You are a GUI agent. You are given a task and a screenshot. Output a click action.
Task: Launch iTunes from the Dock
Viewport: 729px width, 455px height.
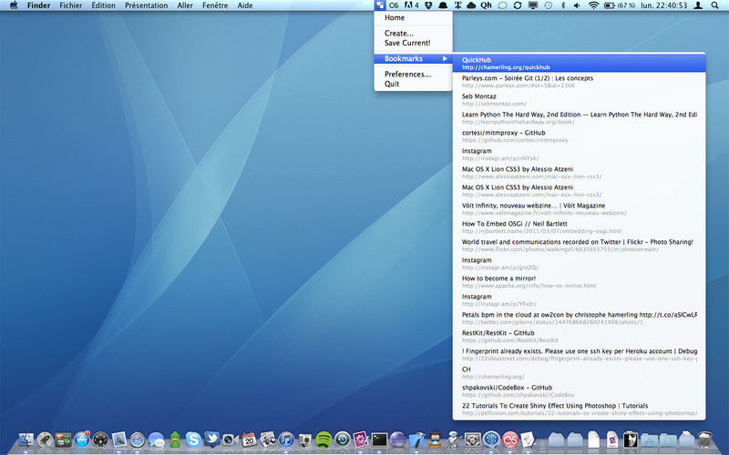[x=286, y=440]
